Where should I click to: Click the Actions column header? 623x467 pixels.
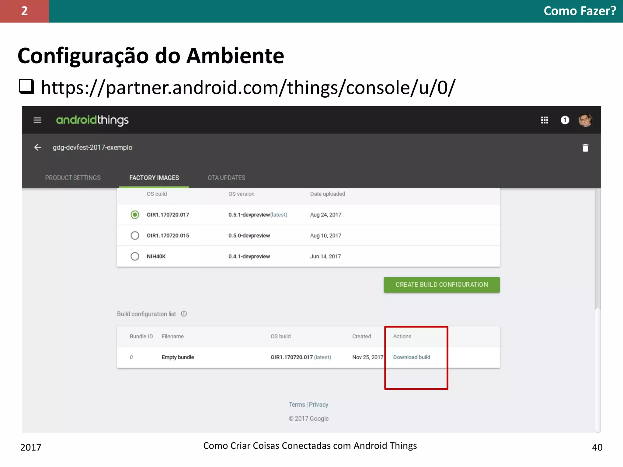pyautogui.click(x=402, y=336)
